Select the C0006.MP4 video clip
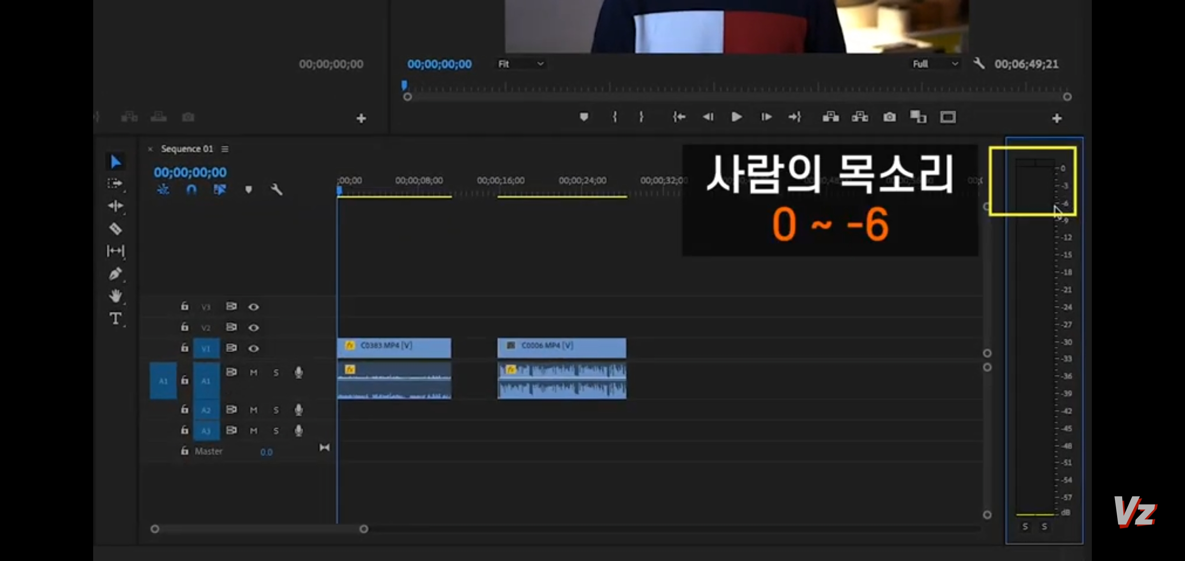This screenshot has width=1185, height=561. point(561,348)
